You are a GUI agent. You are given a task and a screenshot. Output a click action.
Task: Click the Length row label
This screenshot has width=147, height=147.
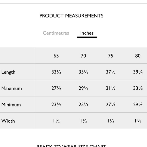coord(8,72)
